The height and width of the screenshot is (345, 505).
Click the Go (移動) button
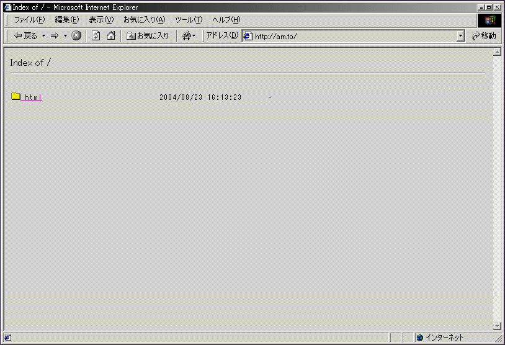(485, 36)
